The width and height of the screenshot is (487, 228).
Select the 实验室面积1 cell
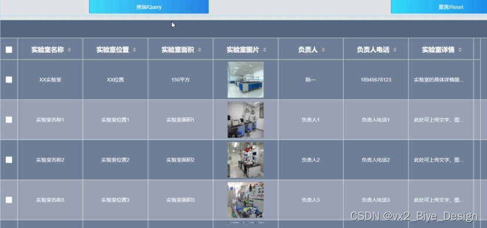(x=181, y=120)
